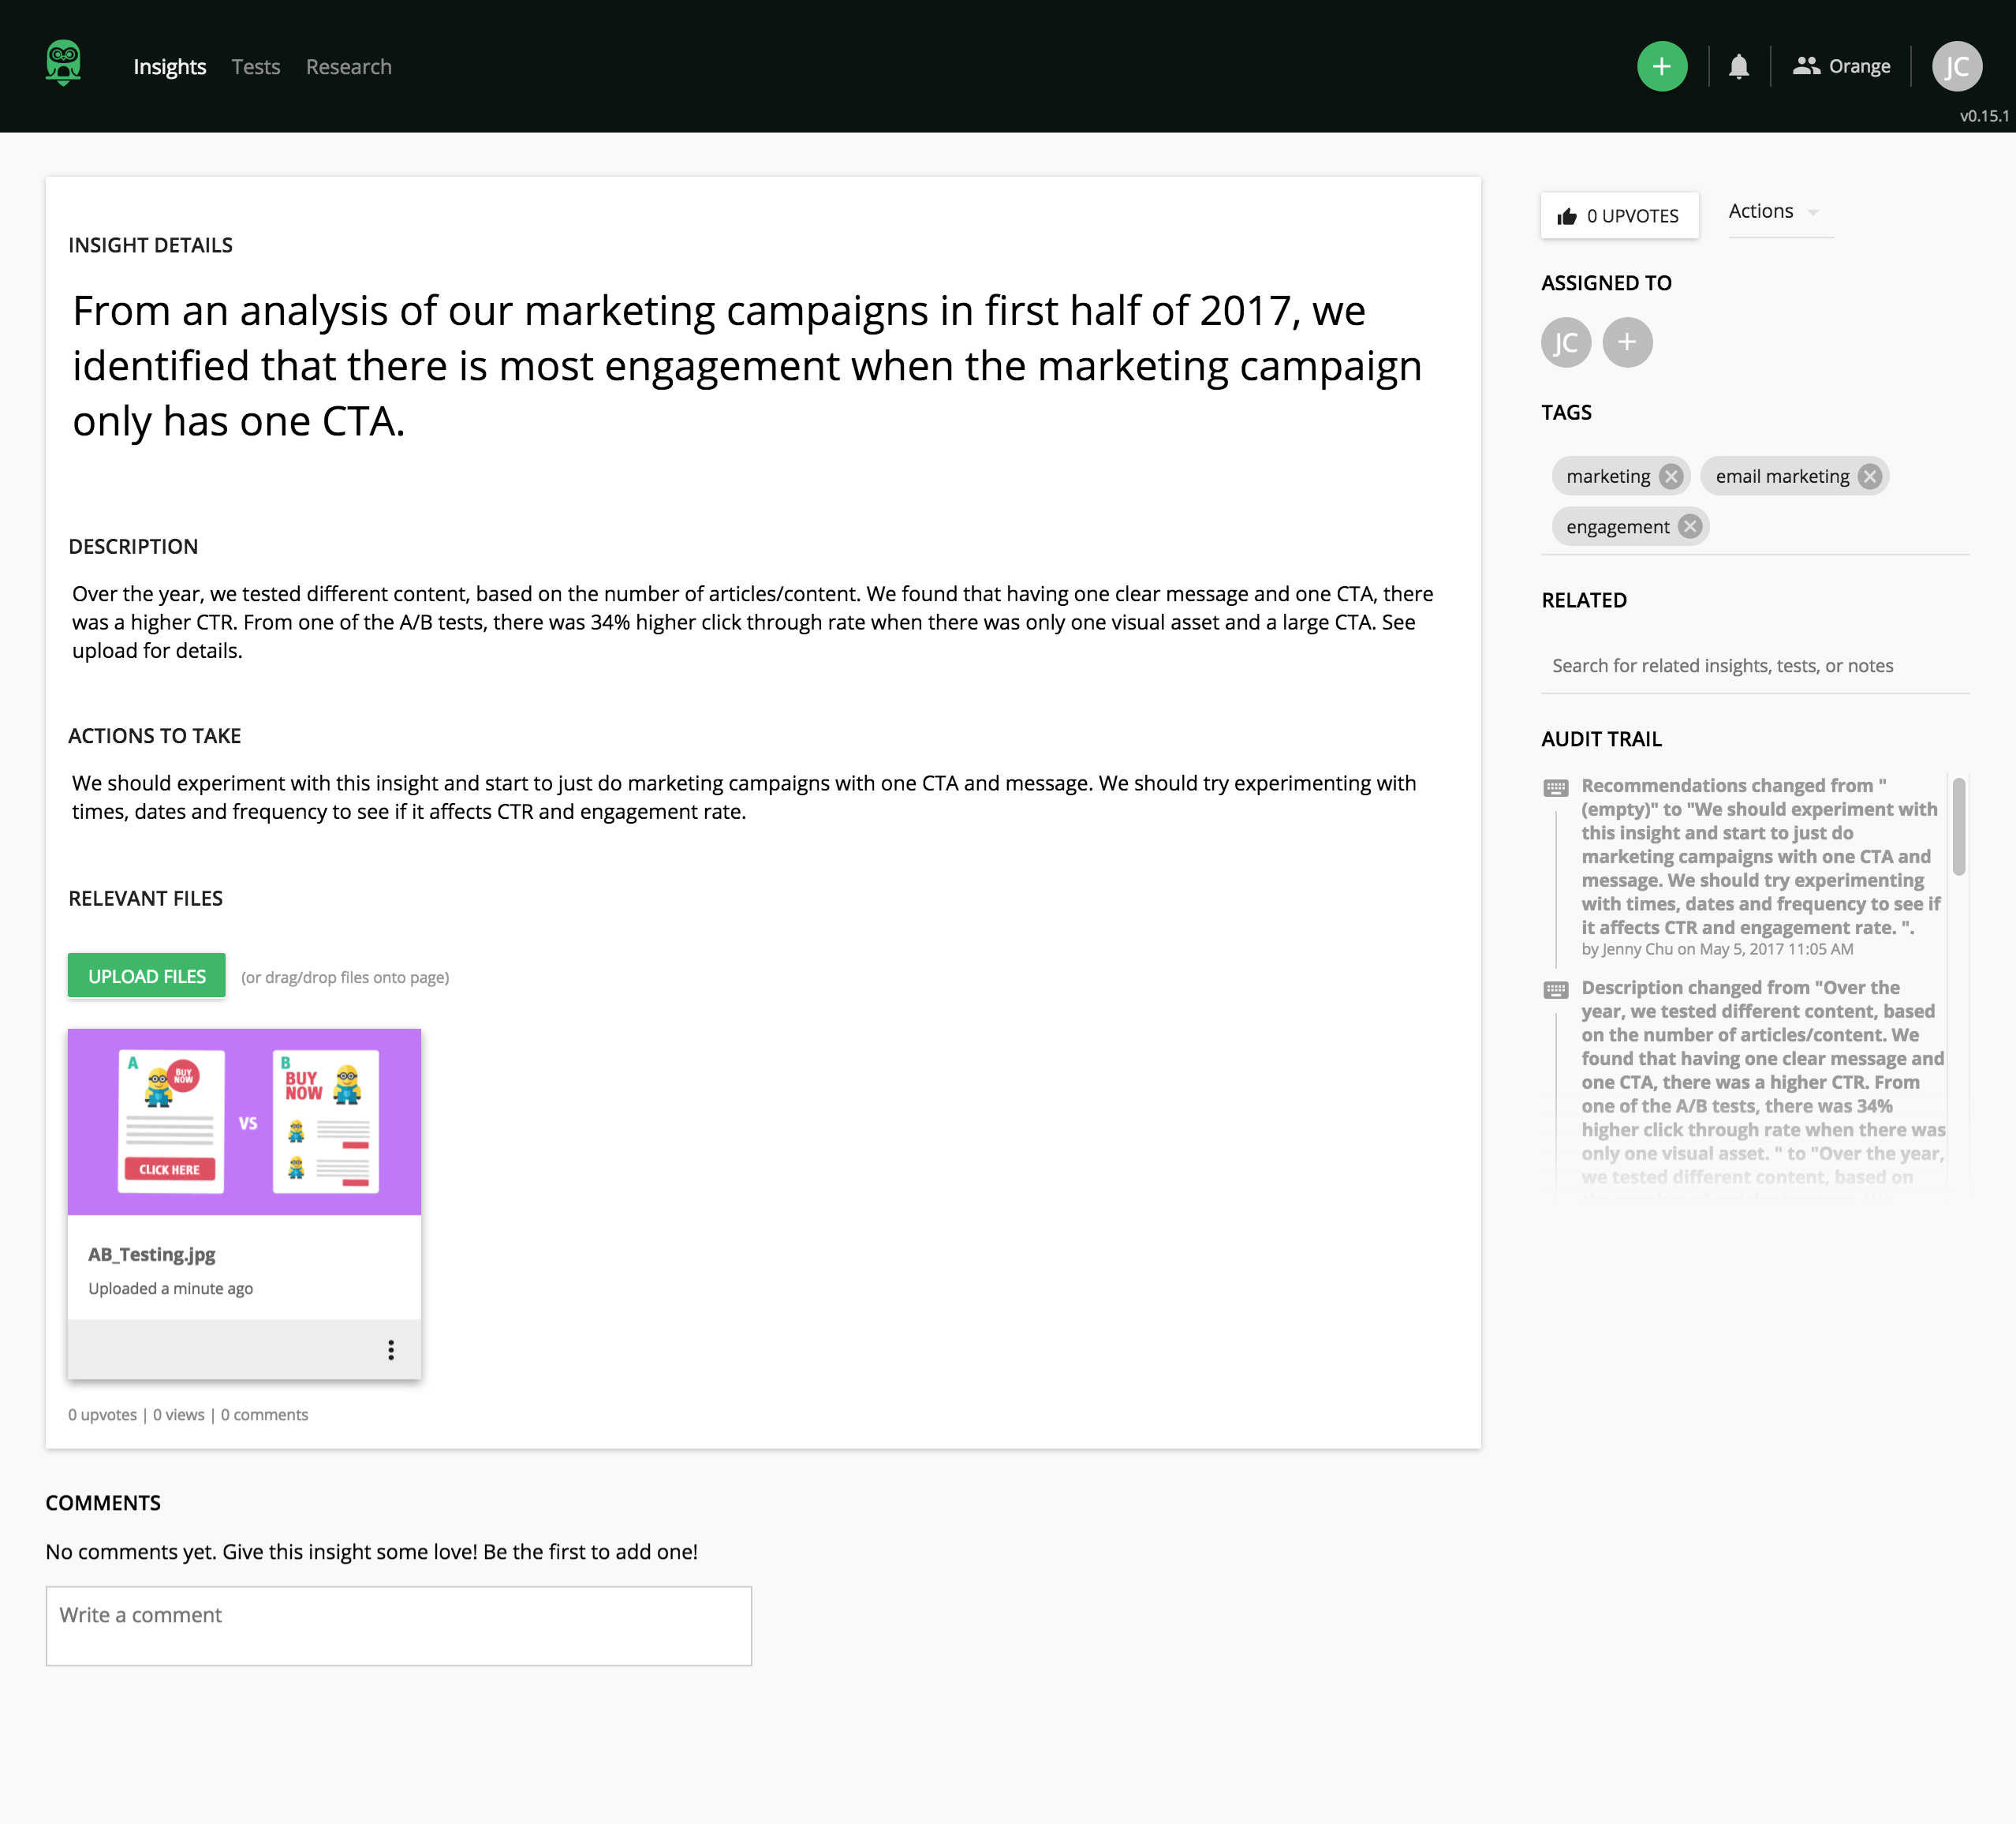Focus the related insights search field
Viewport: 2016px width, 1824px height.
1754,666
